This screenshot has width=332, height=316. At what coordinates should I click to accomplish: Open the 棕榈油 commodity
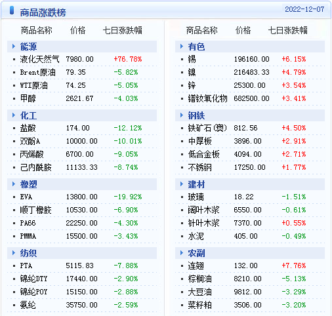(x=200, y=279)
